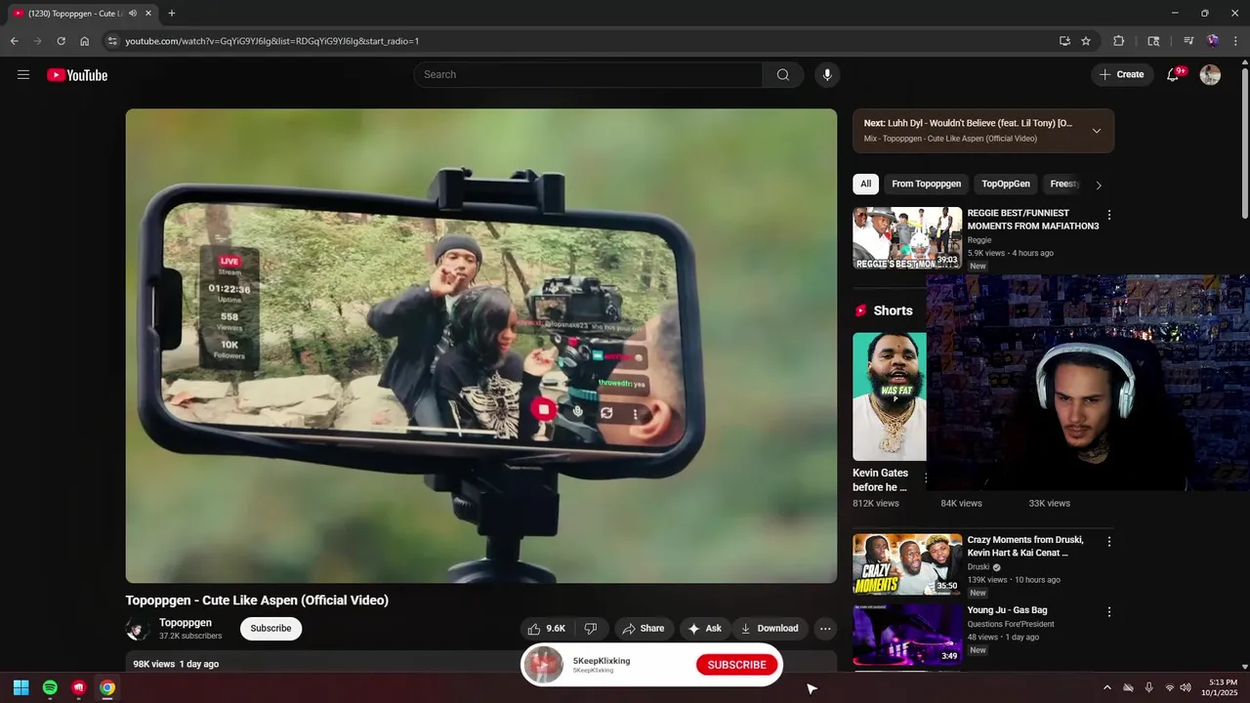Screen dimensions: 1250x703
Task: Click the 'Kevin Gates before he ...' short title
Action: click(880, 479)
